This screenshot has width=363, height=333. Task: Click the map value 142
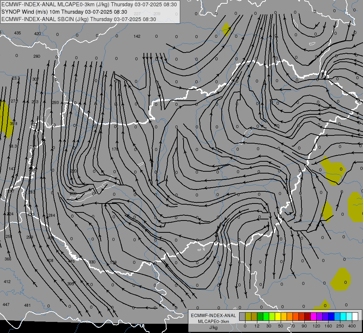[137, 36]
